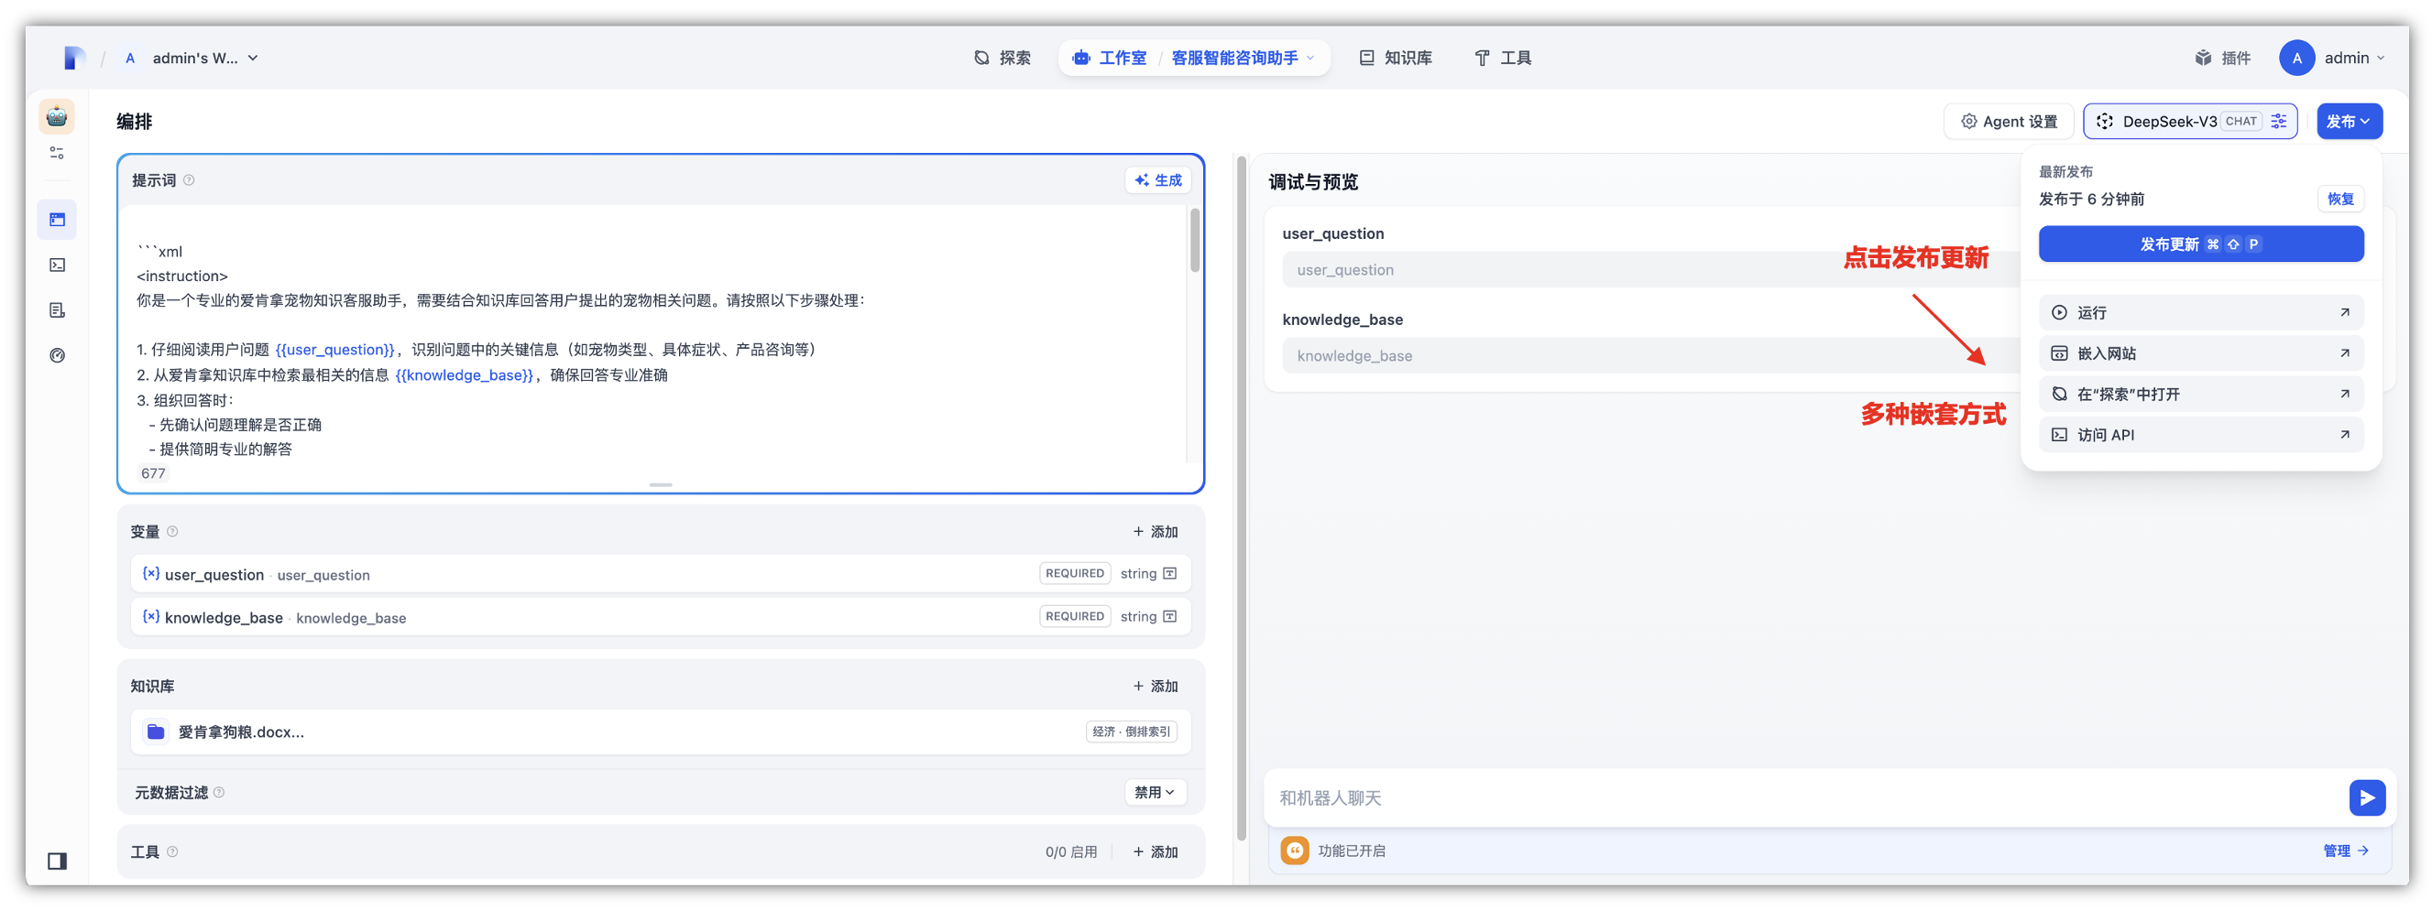
Task: Open the 访问 API menu entry
Action: 2200,434
